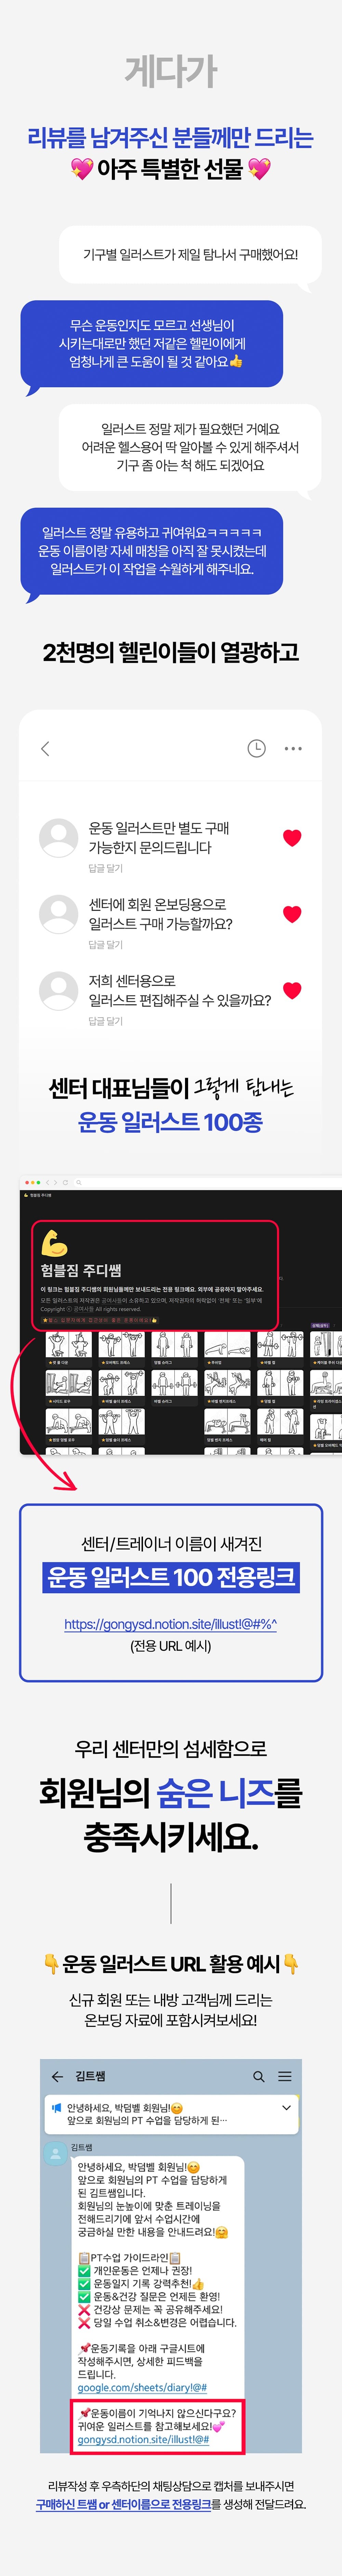Open the clock history icon in comments header
342x2576 pixels.
click(257, 748)
